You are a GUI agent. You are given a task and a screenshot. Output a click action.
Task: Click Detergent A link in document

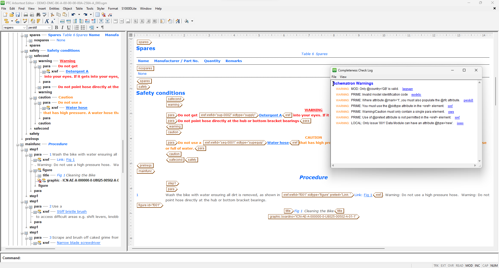(270, 115)
